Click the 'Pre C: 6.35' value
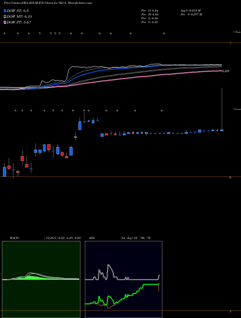The height and width of the screenshot is (318, 241). tap(150, 22)
